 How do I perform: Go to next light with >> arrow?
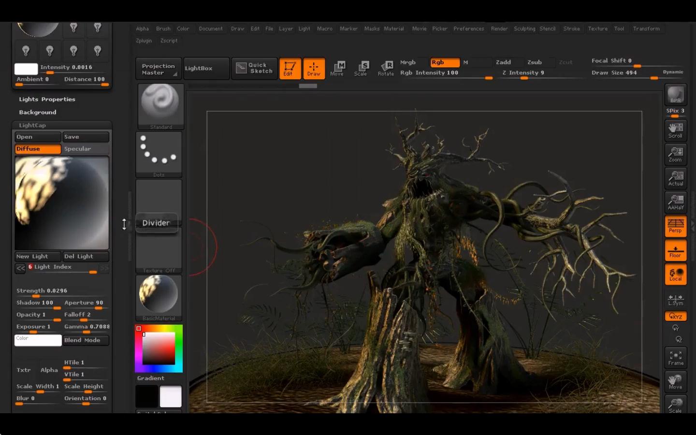point(104,268)
